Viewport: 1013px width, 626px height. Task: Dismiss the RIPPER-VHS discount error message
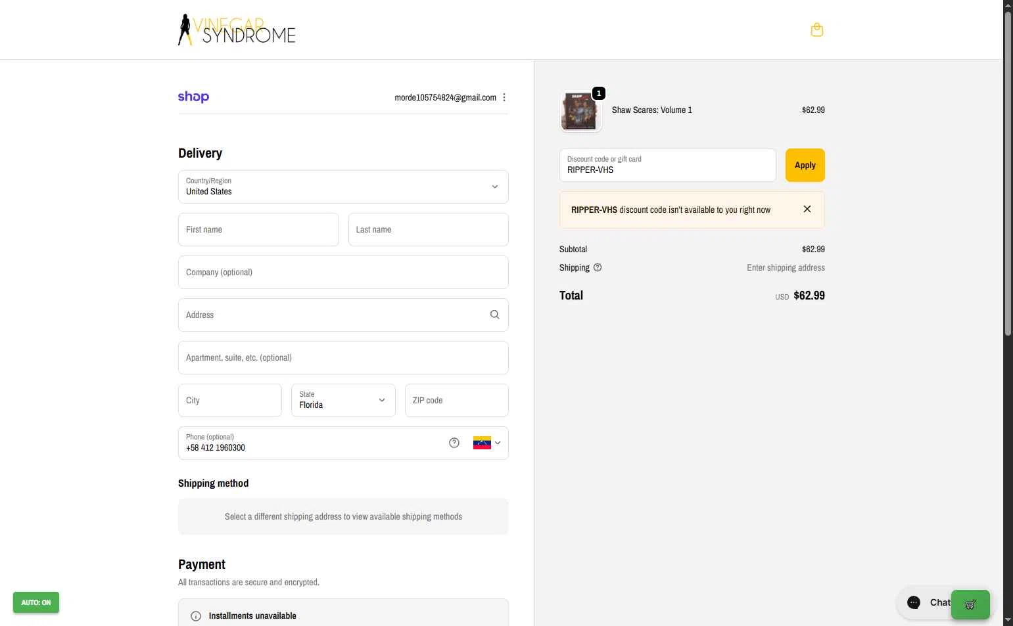tap(807, 209)
